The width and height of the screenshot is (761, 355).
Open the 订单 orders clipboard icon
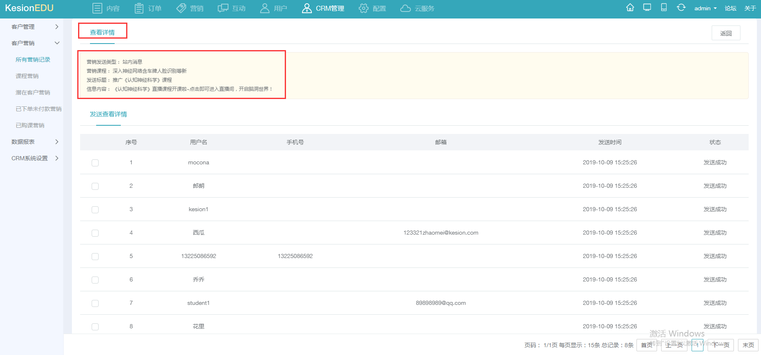[x=139, y=8]
